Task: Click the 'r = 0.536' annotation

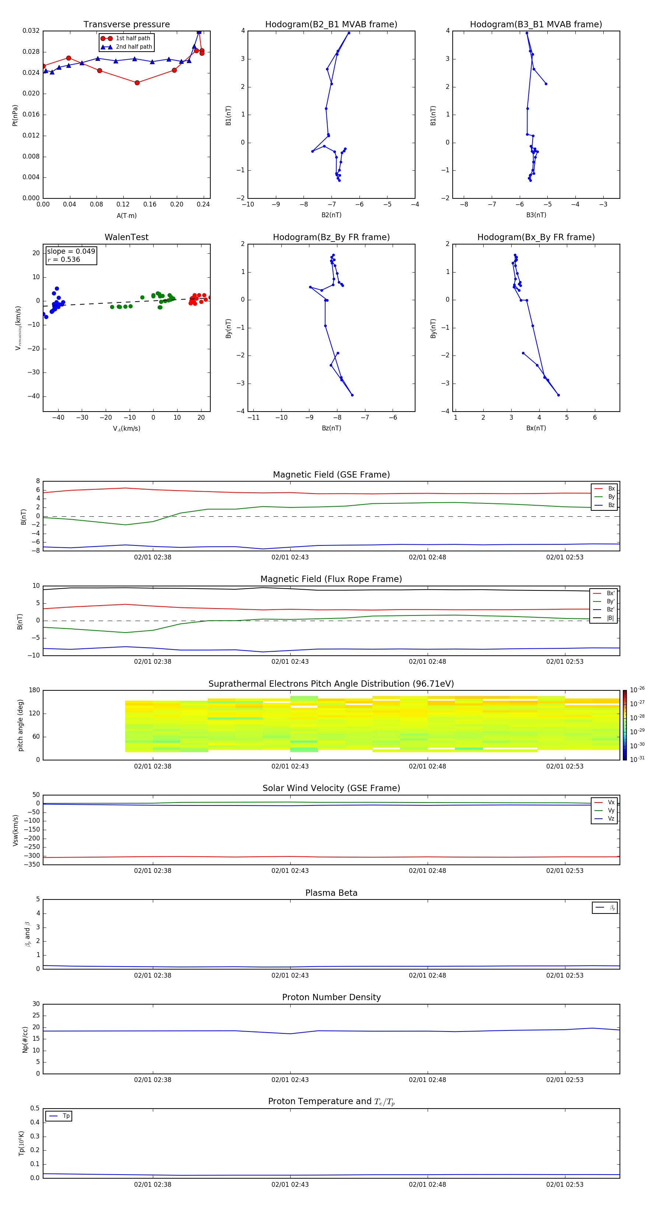Action: (x=64, y=259)
